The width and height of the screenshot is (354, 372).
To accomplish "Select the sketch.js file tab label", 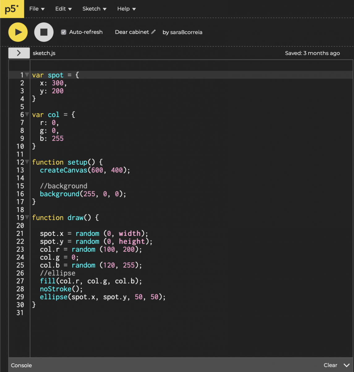I will (x=44, y=53).
